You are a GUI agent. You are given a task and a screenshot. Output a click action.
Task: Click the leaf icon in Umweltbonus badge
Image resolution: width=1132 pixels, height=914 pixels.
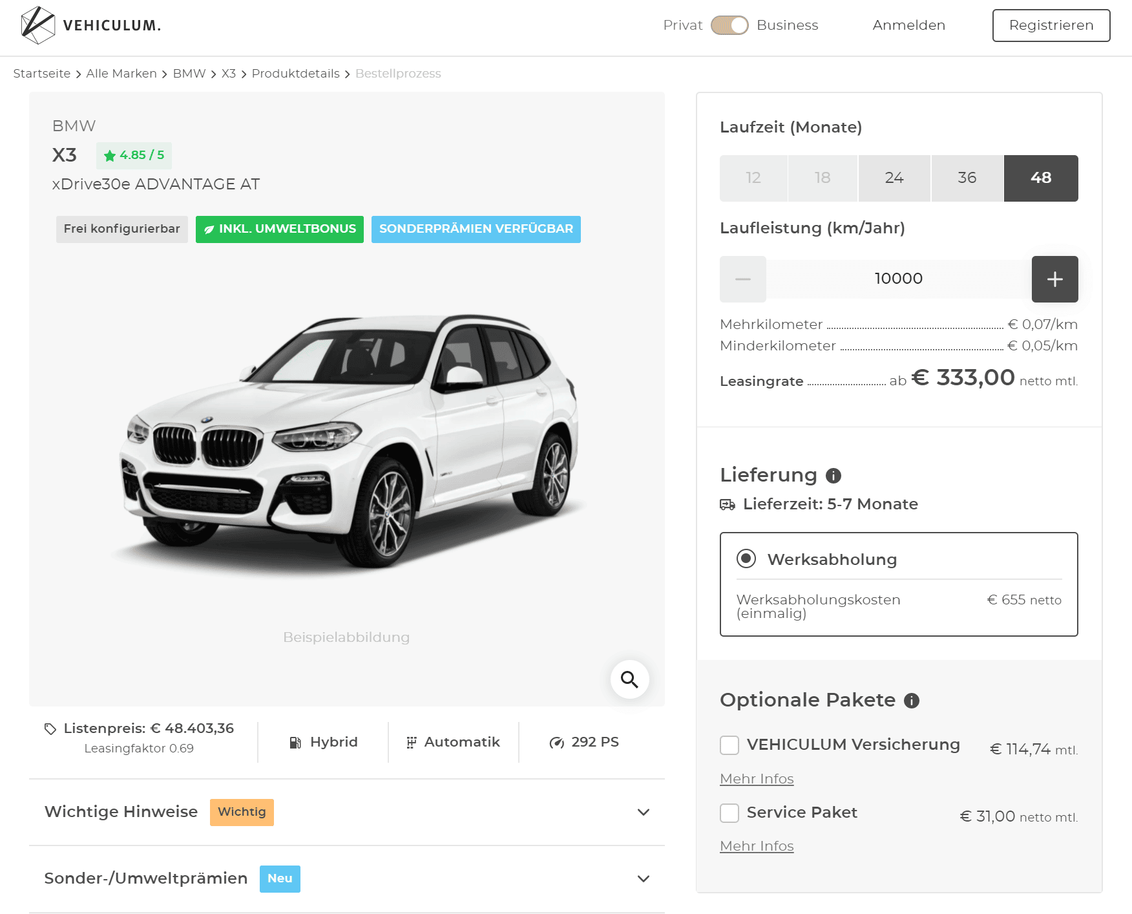coord(209,229)
